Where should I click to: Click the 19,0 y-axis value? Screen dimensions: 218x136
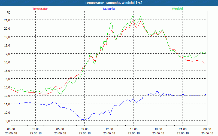coord(7,37)
